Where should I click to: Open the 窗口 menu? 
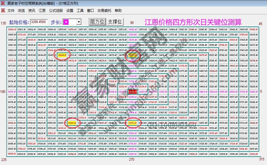point(90,11)
